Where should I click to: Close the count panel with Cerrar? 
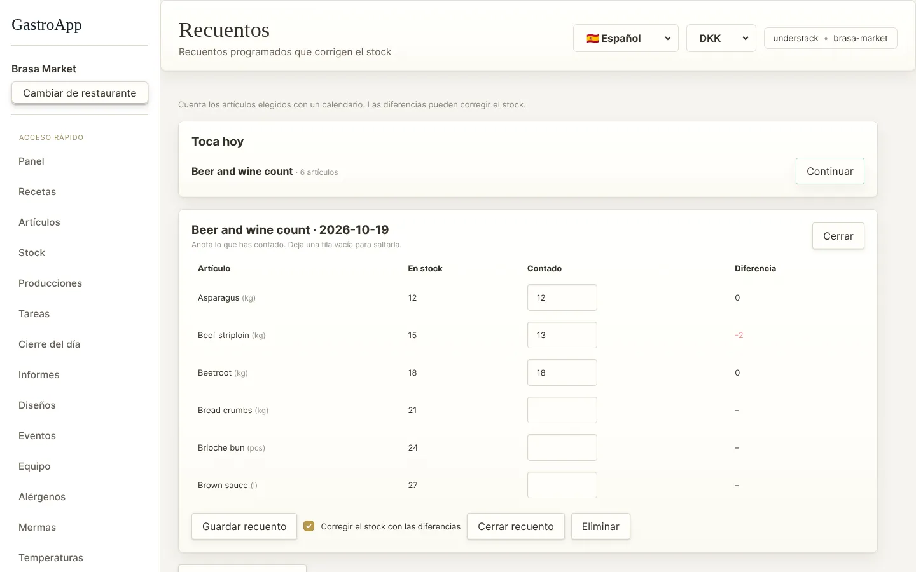[838, 236]
